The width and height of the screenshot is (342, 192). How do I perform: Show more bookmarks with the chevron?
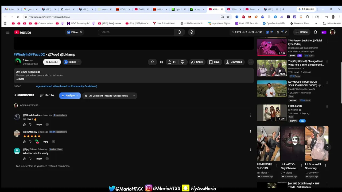316,23
